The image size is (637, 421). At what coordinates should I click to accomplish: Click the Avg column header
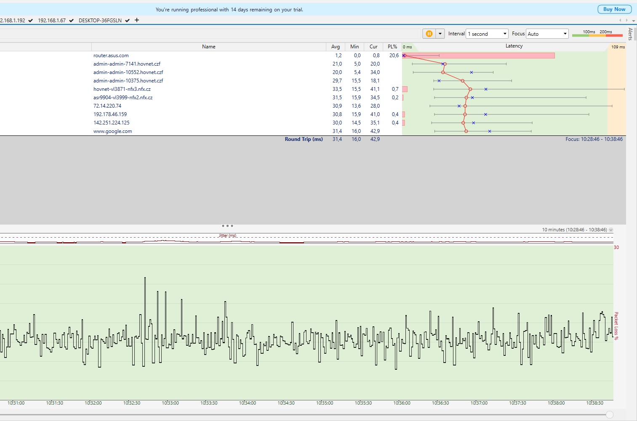click(336, 47)
